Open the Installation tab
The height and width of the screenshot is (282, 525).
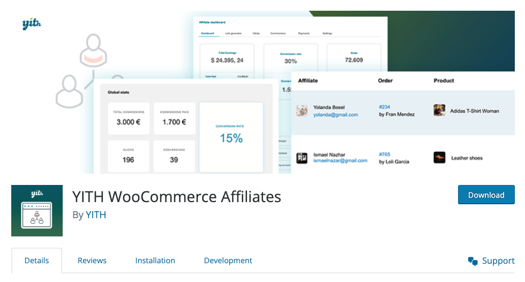pos(155,261)
